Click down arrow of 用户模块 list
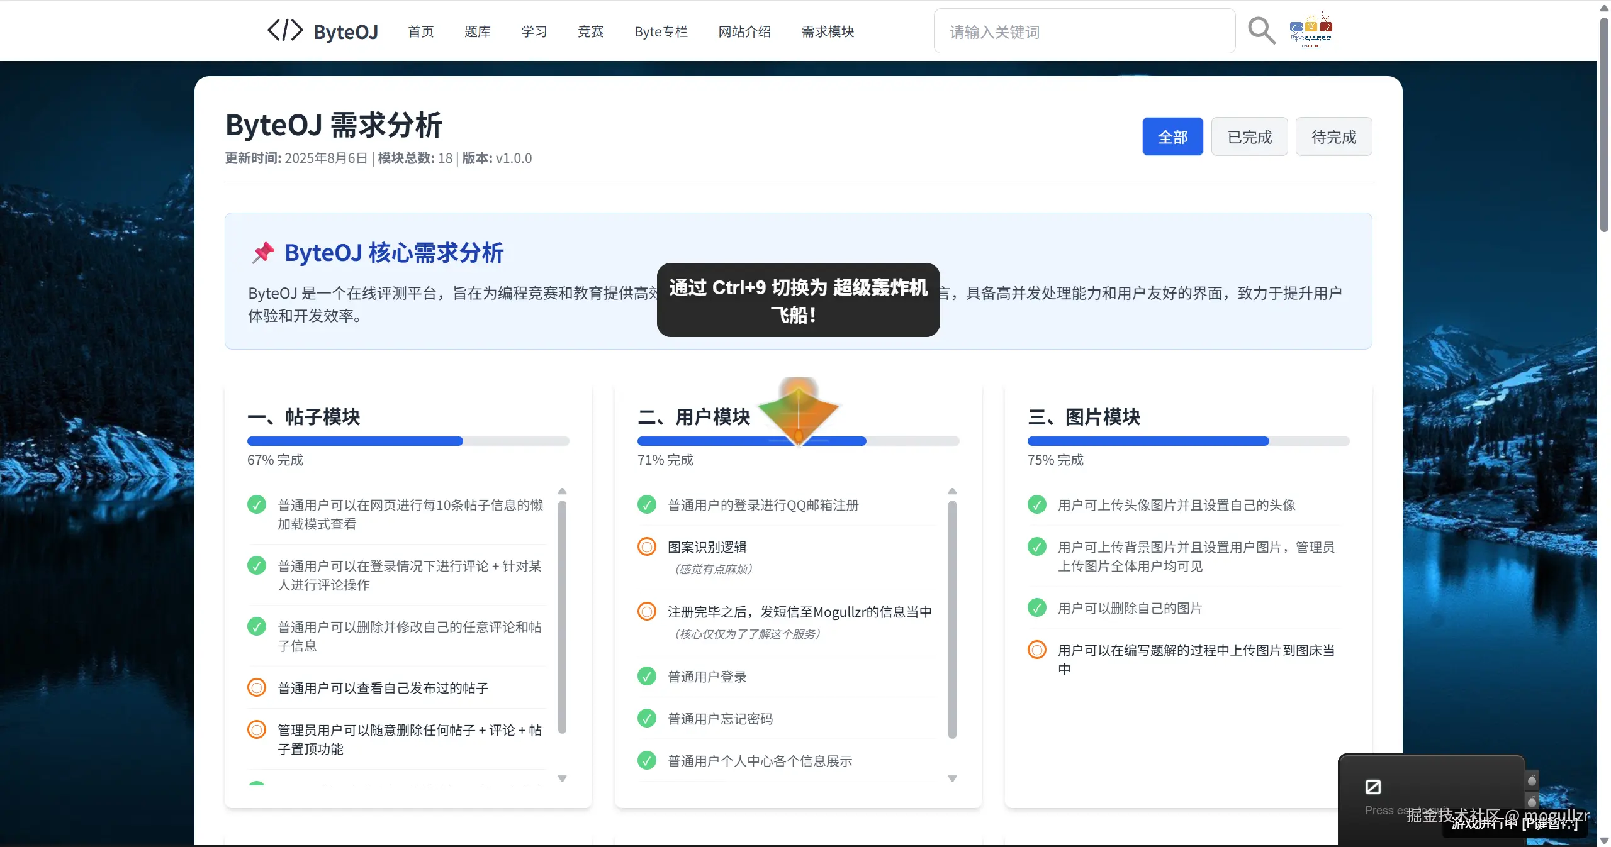This screenshot has width=1611, height=847. click(x=952, y=778)
